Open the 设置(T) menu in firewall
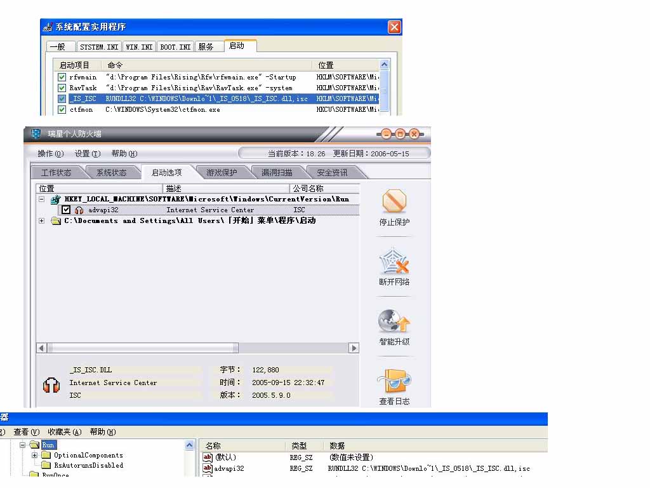The image size is (650, 488). [88, 154]
